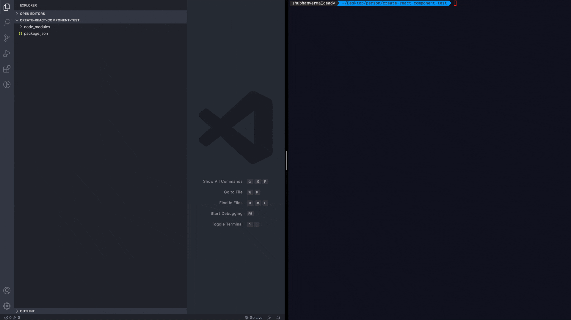Collapse the CREATE-REACT-COMPONENT-TEST folder section
The image size is (571, 320).
(x=100, y=20)
